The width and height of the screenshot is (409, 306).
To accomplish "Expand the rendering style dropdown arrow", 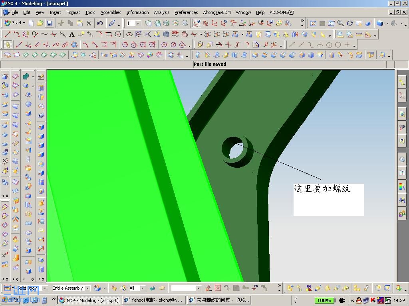I will click(x=387, y=24).
